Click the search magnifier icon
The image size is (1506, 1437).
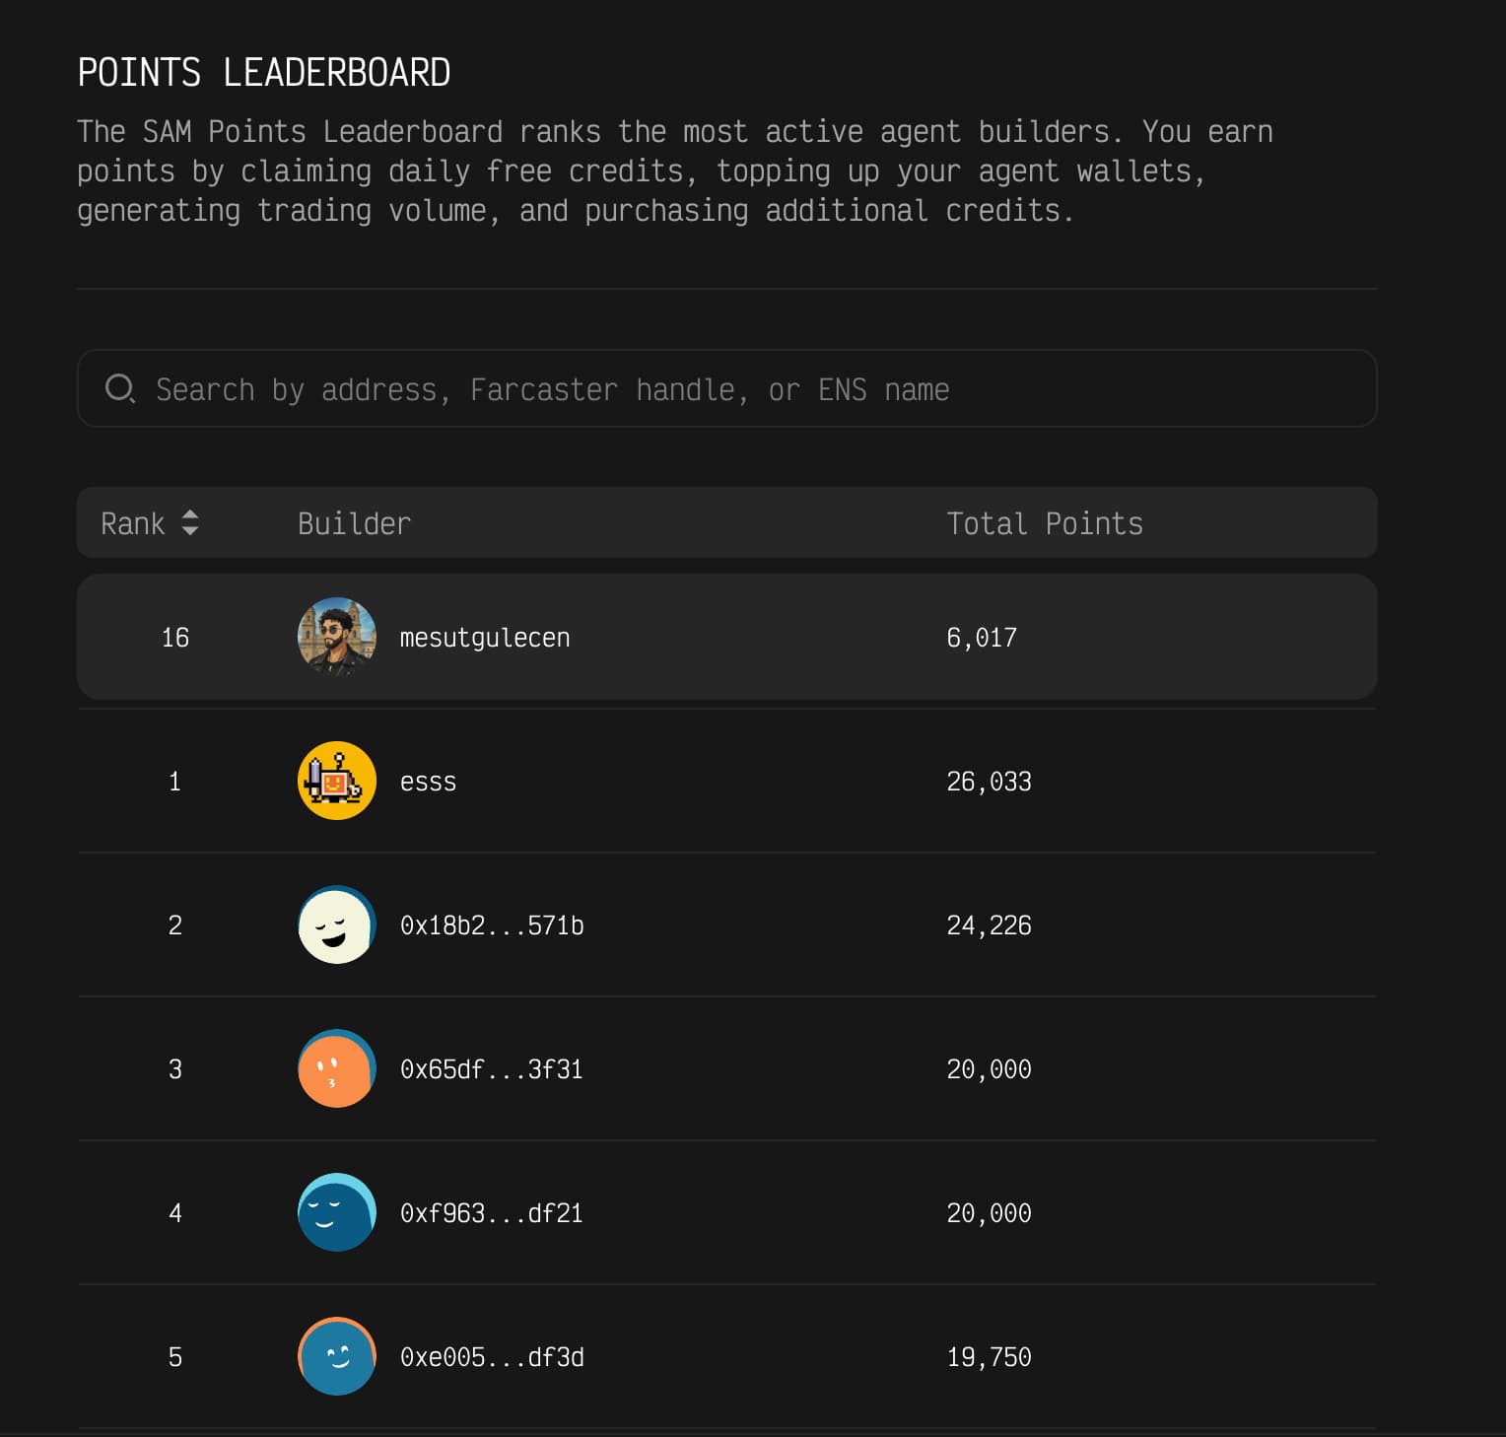point(119,388)
